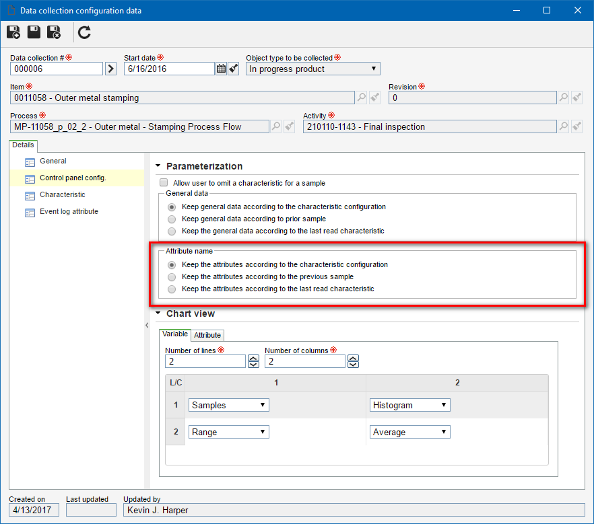Click the Item clear brush icon
Viewport: 594px width, 524px height.
[374, 98]
